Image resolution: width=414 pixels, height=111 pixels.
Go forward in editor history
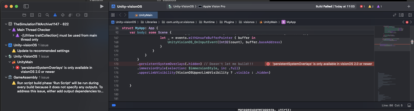pos(125,15)
